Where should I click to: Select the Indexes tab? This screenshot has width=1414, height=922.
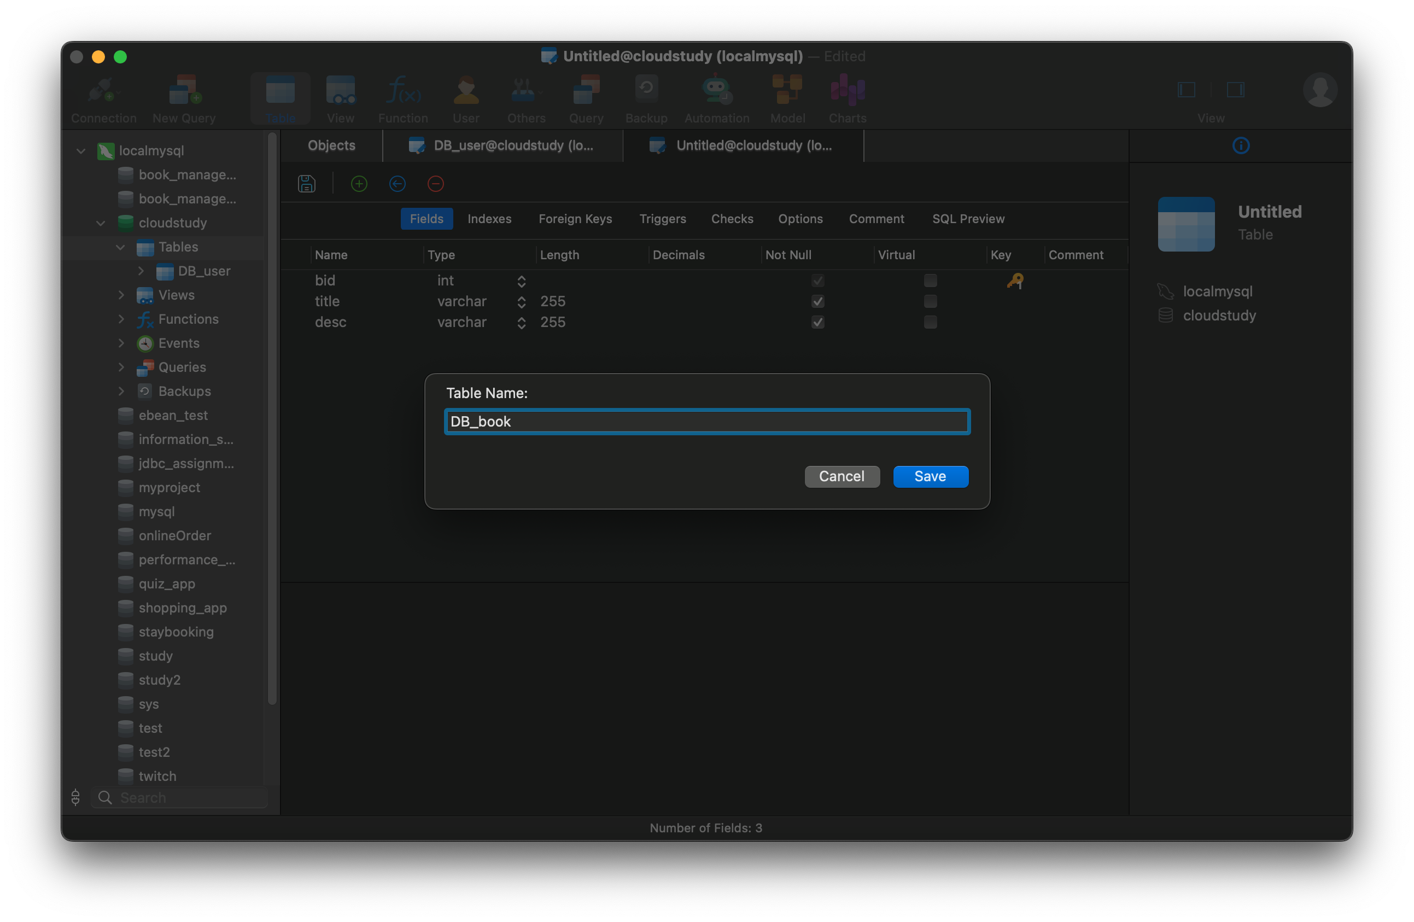coord(489,218)
